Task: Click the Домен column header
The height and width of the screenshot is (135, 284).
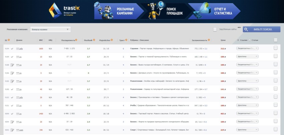Action: coord(19,40)
